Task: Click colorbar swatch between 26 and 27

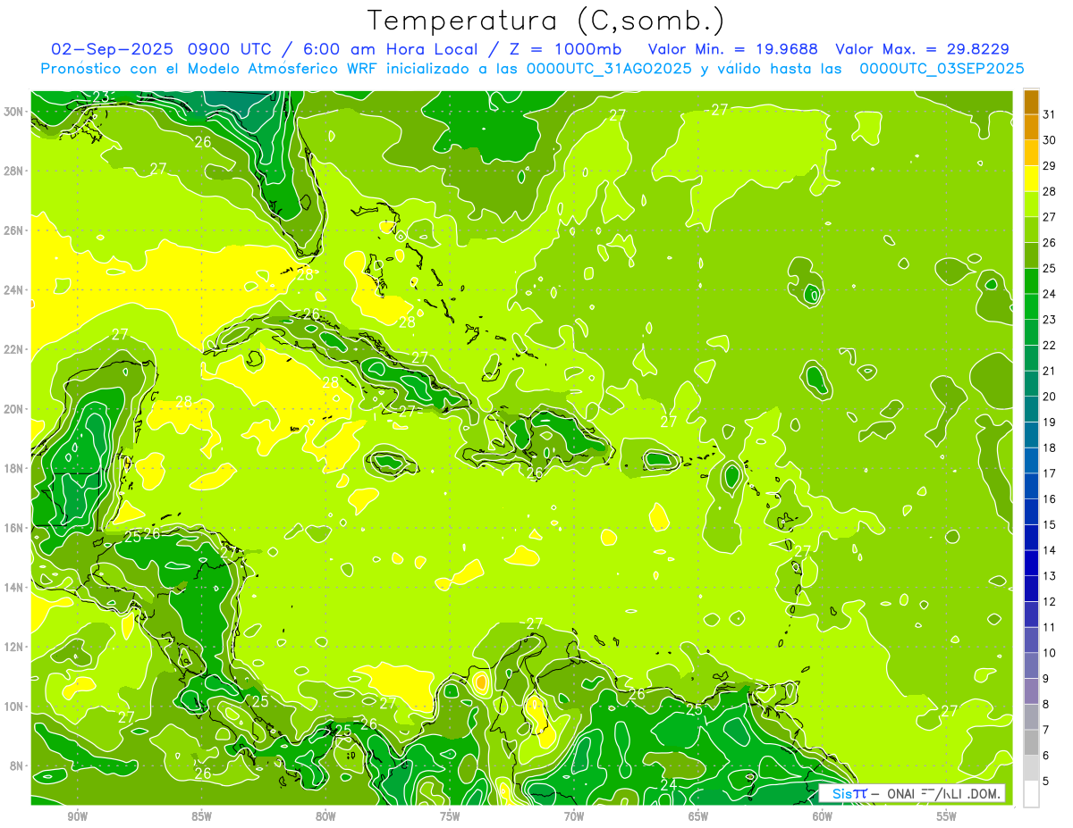Action: tap(1031, 230)
